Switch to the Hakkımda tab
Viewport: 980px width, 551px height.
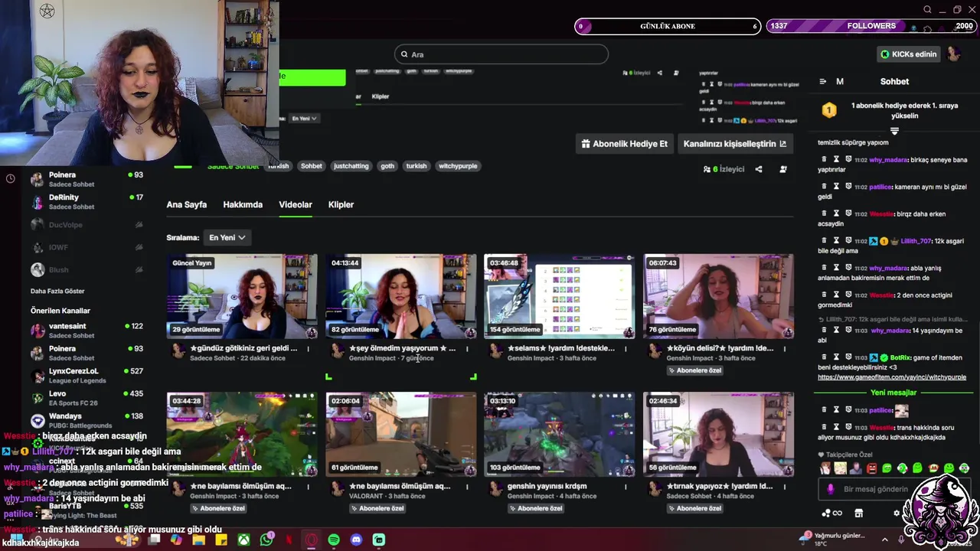coord(243,204)
